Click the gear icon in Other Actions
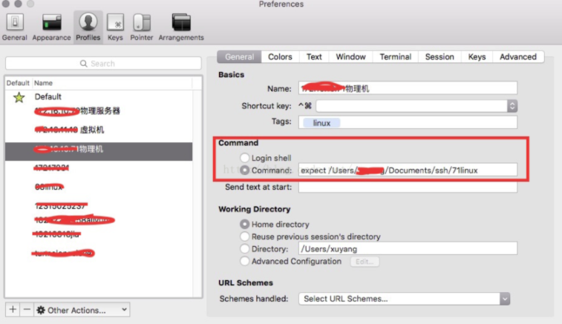This screenshot has height=324, width=562. click(x=41, y=310)
